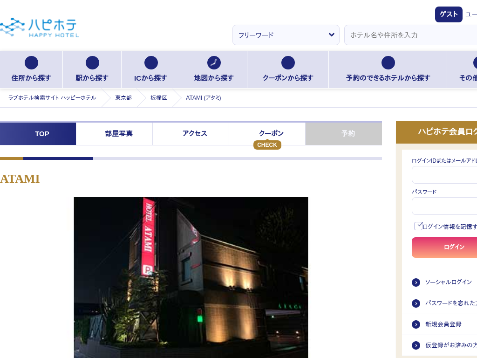Open 住所から探す navigation item

(31, 70)
